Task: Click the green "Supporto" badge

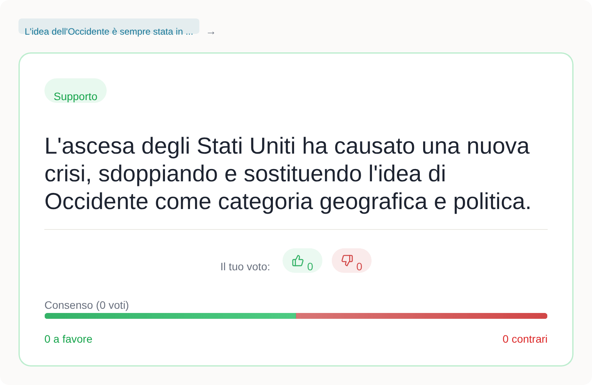Action: pyautogui.click(x=76, y=96)
